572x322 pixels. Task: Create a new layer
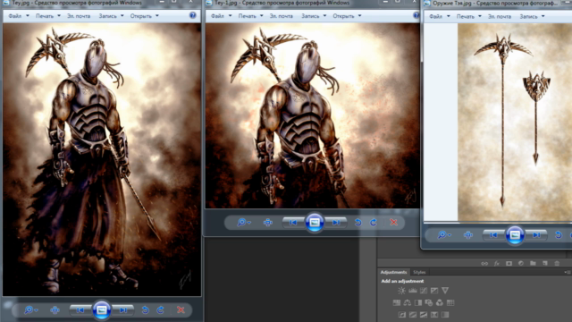coord(545,263)
